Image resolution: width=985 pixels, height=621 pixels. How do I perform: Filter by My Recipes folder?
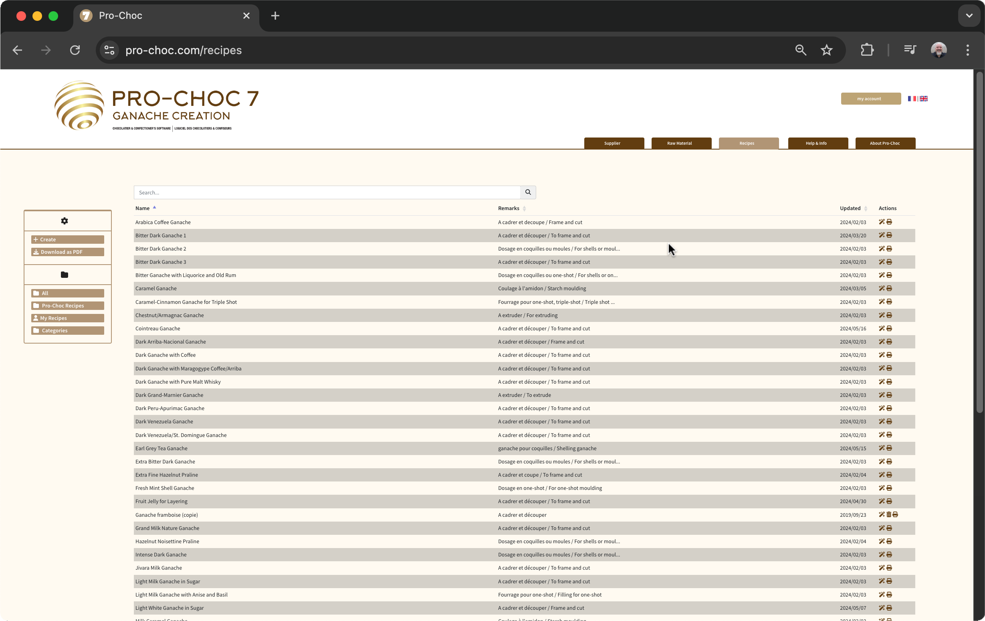click(x=67, y=318)
